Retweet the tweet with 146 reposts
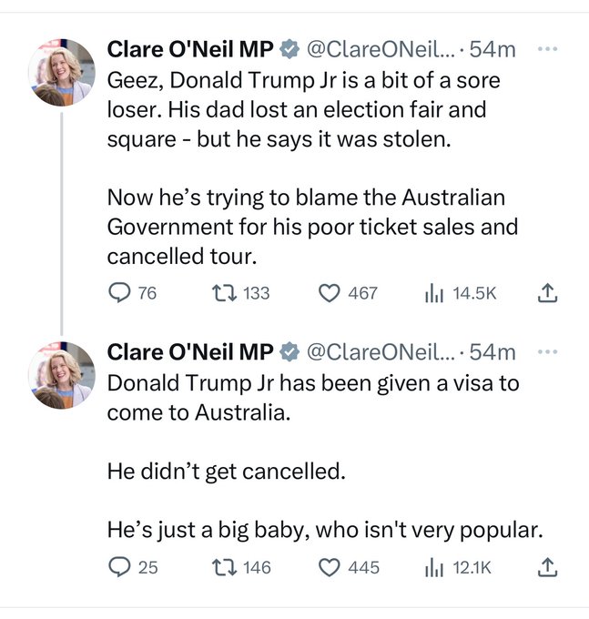589x619 pixels. [219, 566]
